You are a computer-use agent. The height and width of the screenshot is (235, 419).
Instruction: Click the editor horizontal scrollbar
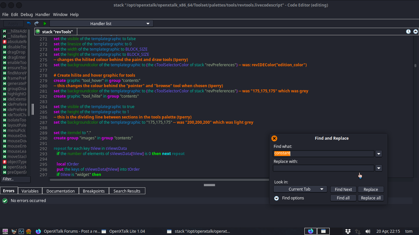(x=159, y=180)
